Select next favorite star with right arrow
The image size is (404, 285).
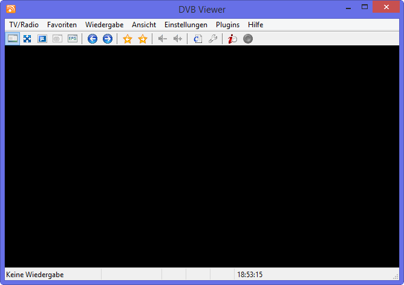pos(143,39)
